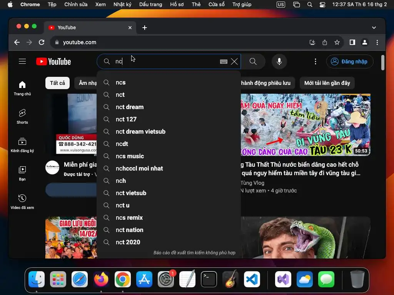Select the Tất cả filter chip

pyautogui.click(x=57, y=83)
